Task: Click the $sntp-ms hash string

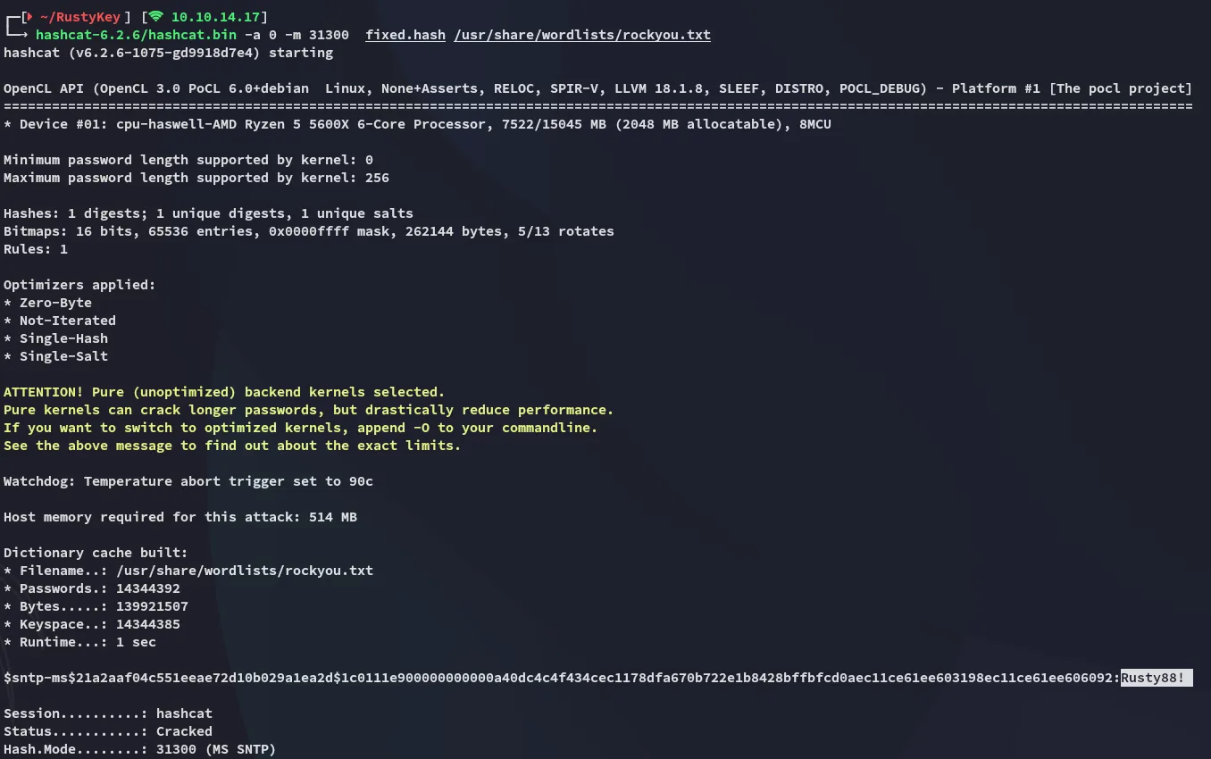Action: click(562, 678)
